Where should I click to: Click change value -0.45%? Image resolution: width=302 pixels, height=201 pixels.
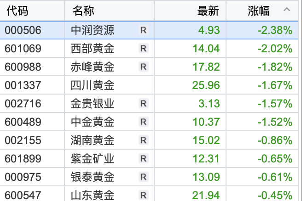point(275,195)
